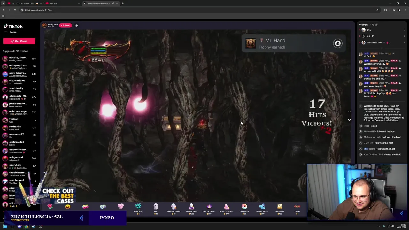Open xdabfamily suggested live stream
Screen dimensions: 409x230
pos(19,89)
